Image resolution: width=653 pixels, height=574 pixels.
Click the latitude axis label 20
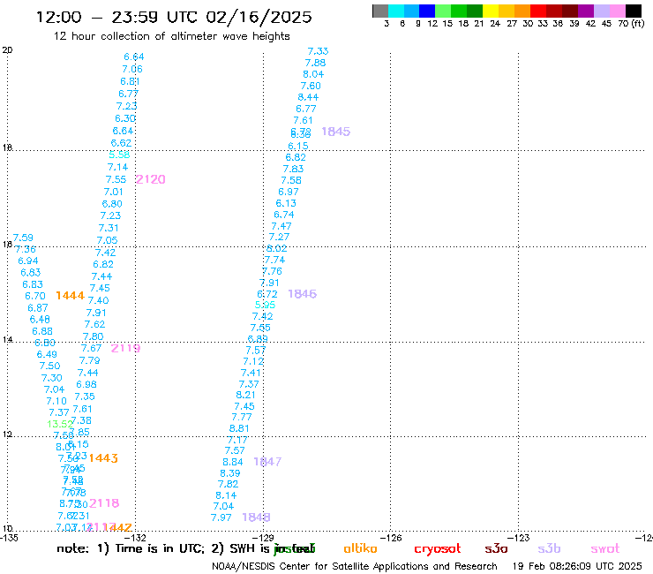(x=7, y=50)
